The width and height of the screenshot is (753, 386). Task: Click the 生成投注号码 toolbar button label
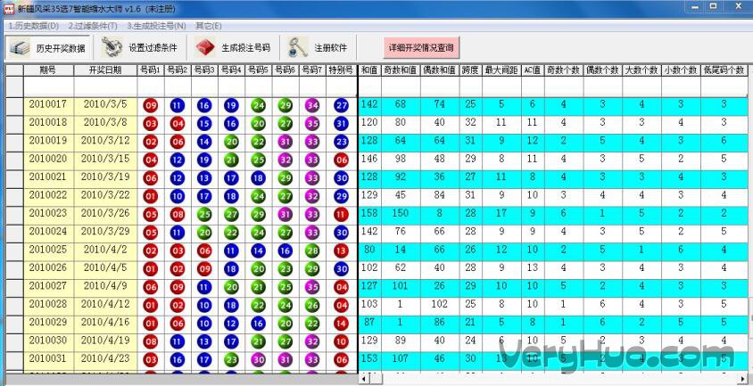pos(246,48)
